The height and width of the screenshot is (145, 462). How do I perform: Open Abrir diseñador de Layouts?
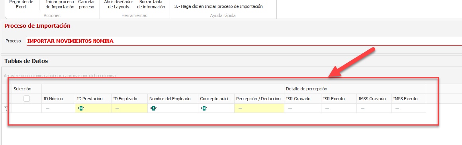coord(119,4)
